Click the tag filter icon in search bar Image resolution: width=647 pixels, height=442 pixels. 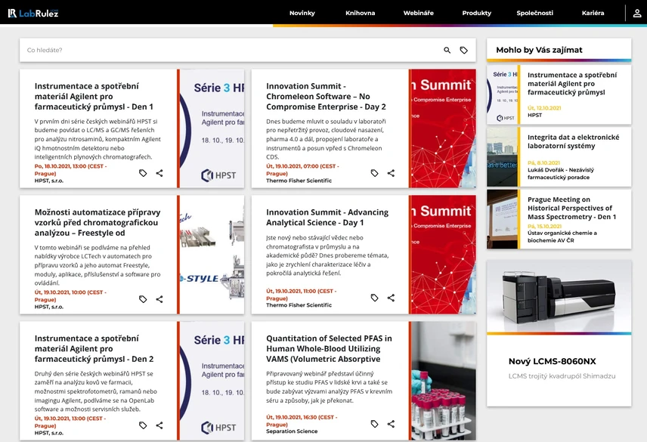[464, 51]
